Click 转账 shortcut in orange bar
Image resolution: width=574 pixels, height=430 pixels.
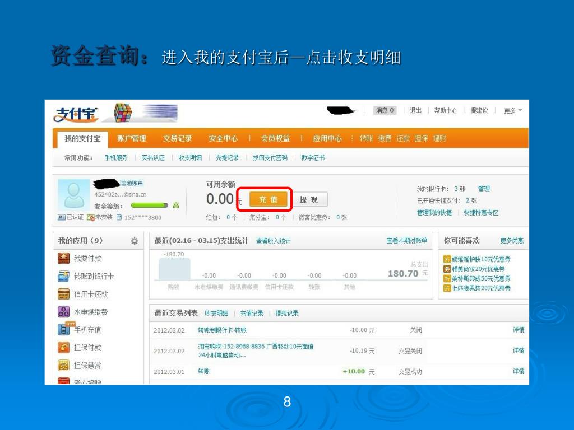pos(366,139)
